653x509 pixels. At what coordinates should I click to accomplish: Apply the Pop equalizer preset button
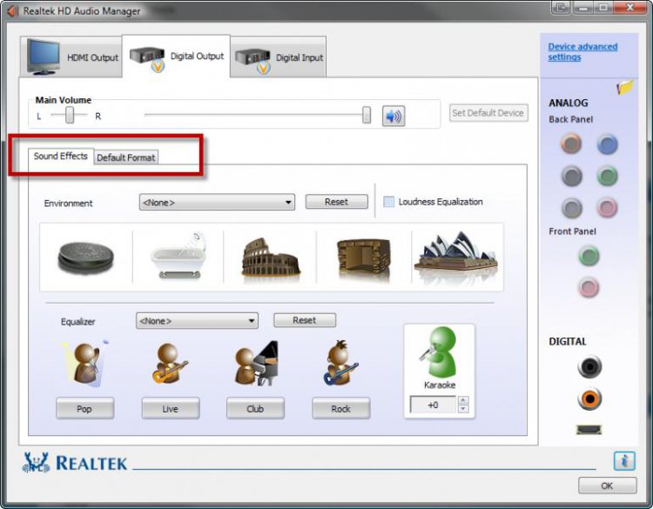tap(84, 409)
